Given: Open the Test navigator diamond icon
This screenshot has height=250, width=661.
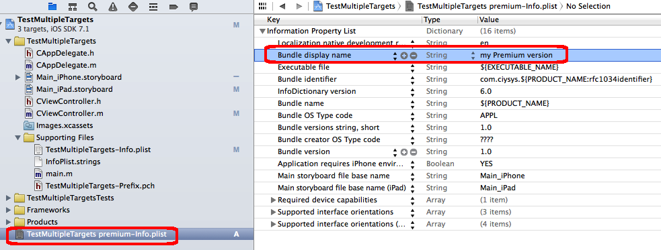Looking at the screenshot, I should click(x=132, y=7).
